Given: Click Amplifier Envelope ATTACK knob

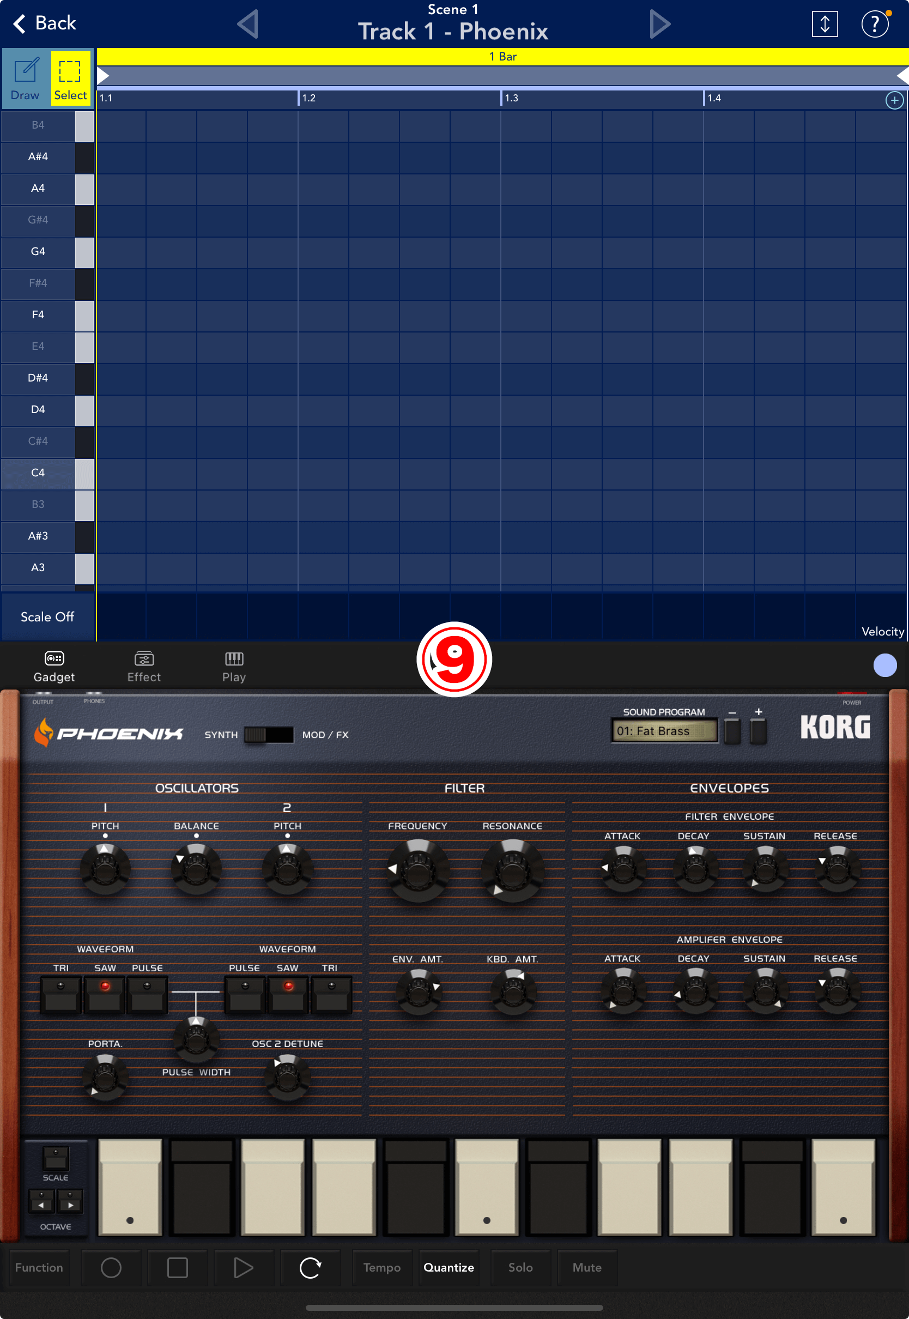Looking at the screenshot, I should coord(623,991).
